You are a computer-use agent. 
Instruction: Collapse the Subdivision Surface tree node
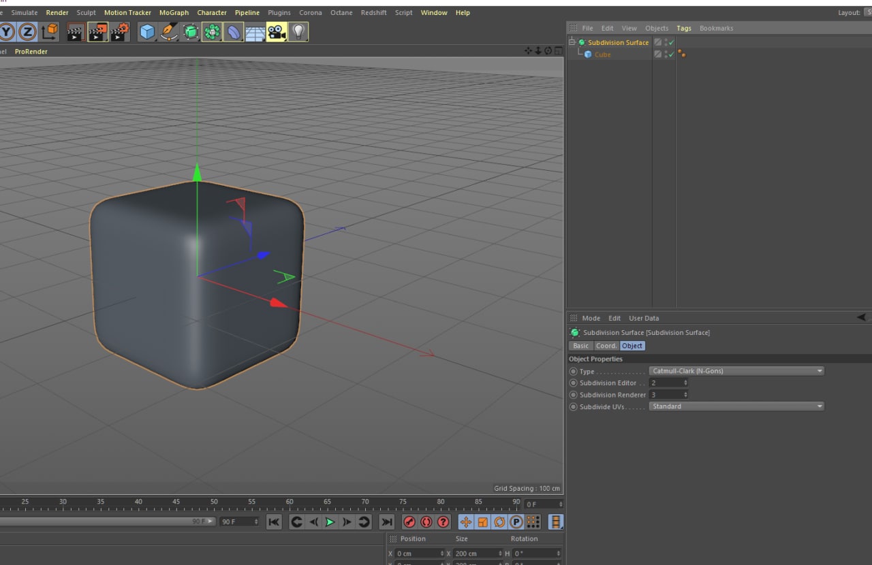(x=572, y=42)
